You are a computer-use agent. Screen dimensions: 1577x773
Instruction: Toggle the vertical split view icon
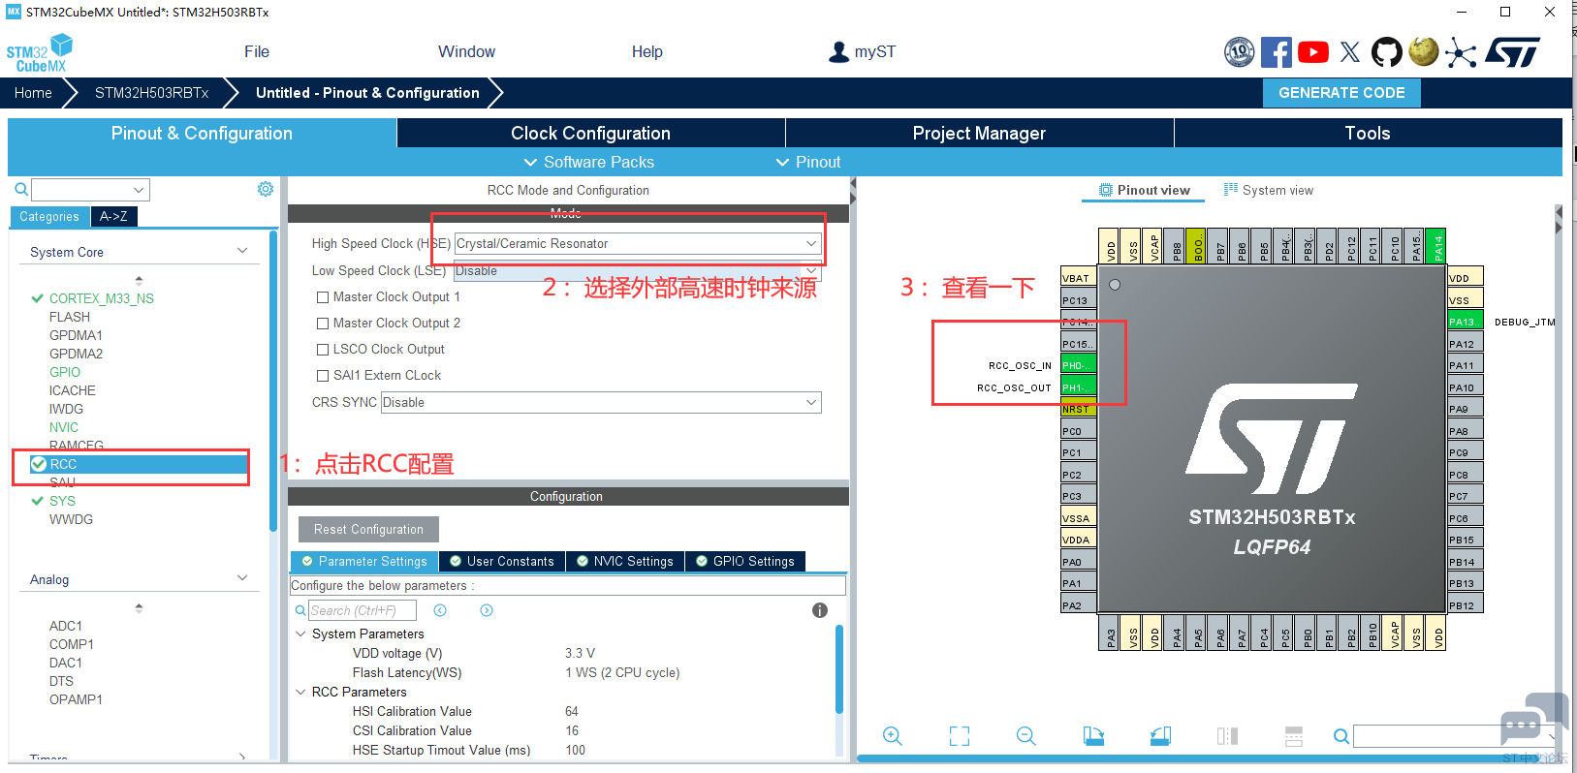pyautogui.click(x=1227, y=736)
